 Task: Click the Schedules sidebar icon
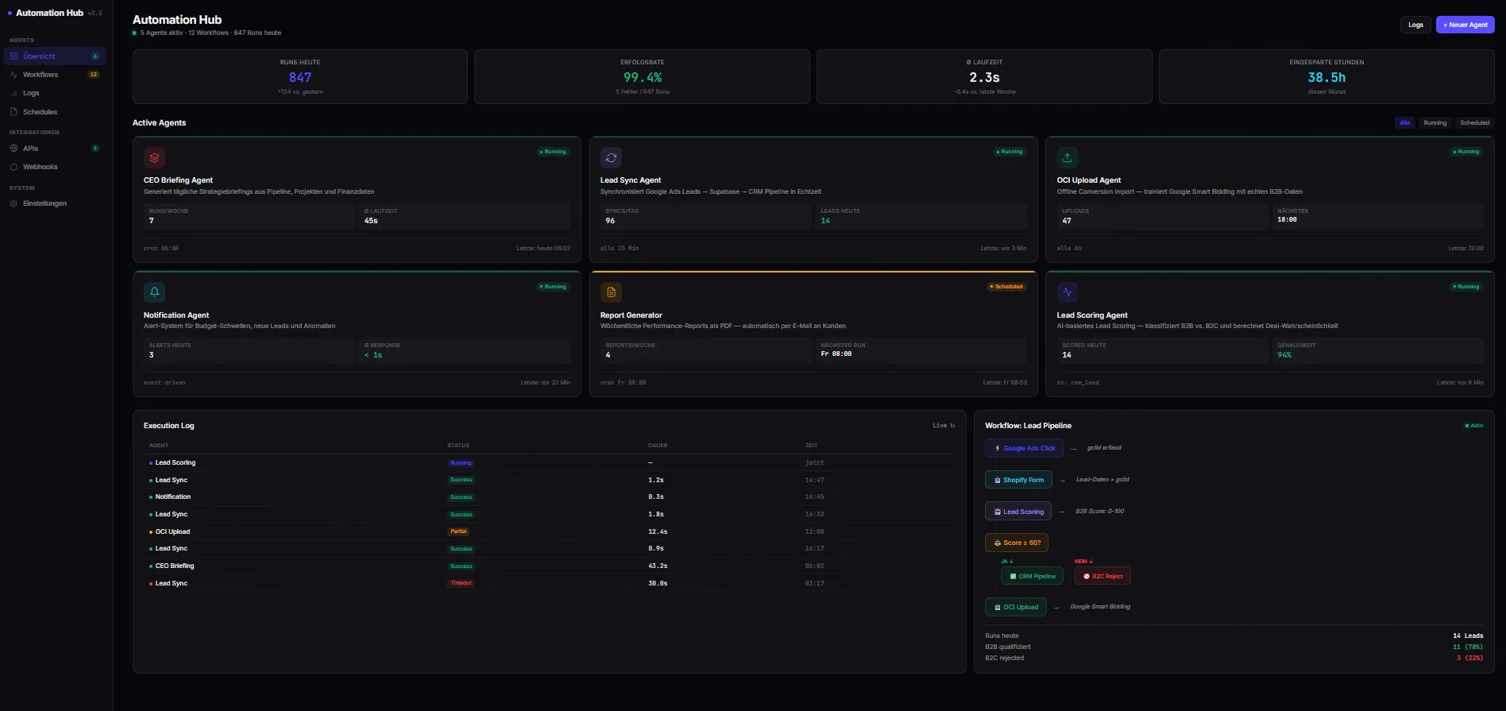(x=14, y=112)
